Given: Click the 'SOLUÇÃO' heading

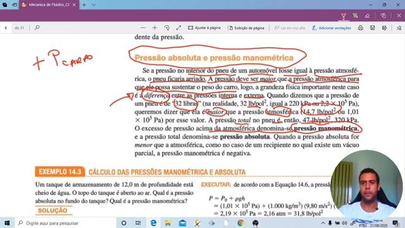Looking at the screenshot, I should coord(53,210).
